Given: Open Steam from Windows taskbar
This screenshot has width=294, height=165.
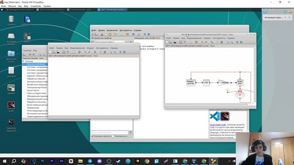Looking at the screenshot, I should coord(119,161).
